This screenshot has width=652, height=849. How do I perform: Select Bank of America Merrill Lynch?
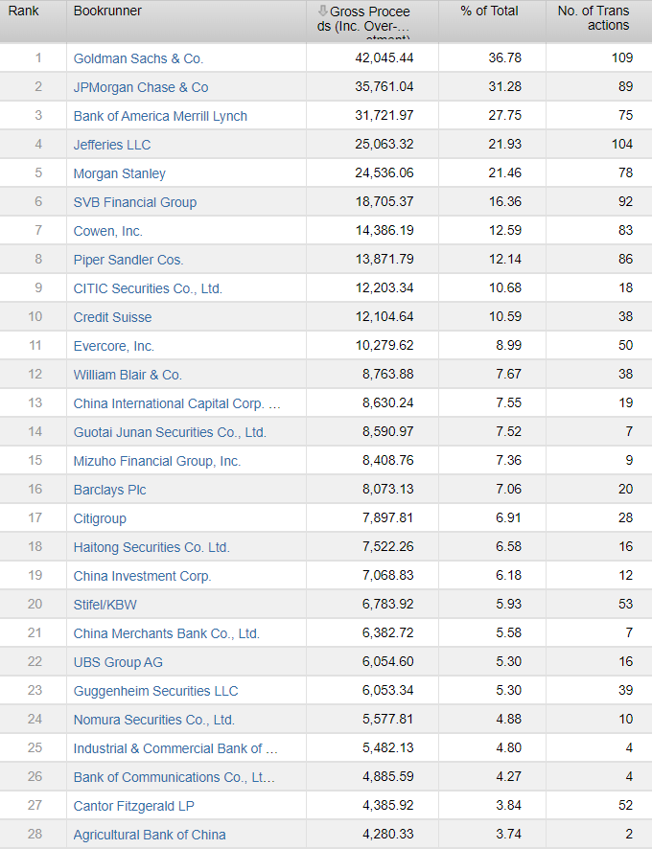click(x=160, y=116)
